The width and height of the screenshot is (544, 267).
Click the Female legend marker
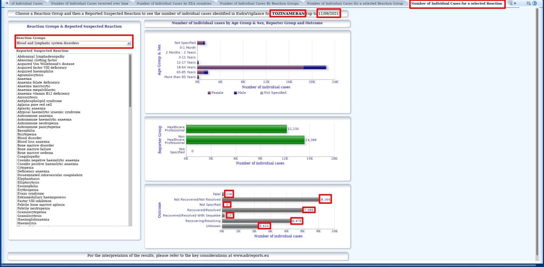[x=209, y=93]
